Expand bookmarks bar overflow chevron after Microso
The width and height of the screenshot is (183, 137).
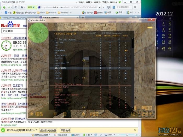pyautogui.click(x=71, y=12)
